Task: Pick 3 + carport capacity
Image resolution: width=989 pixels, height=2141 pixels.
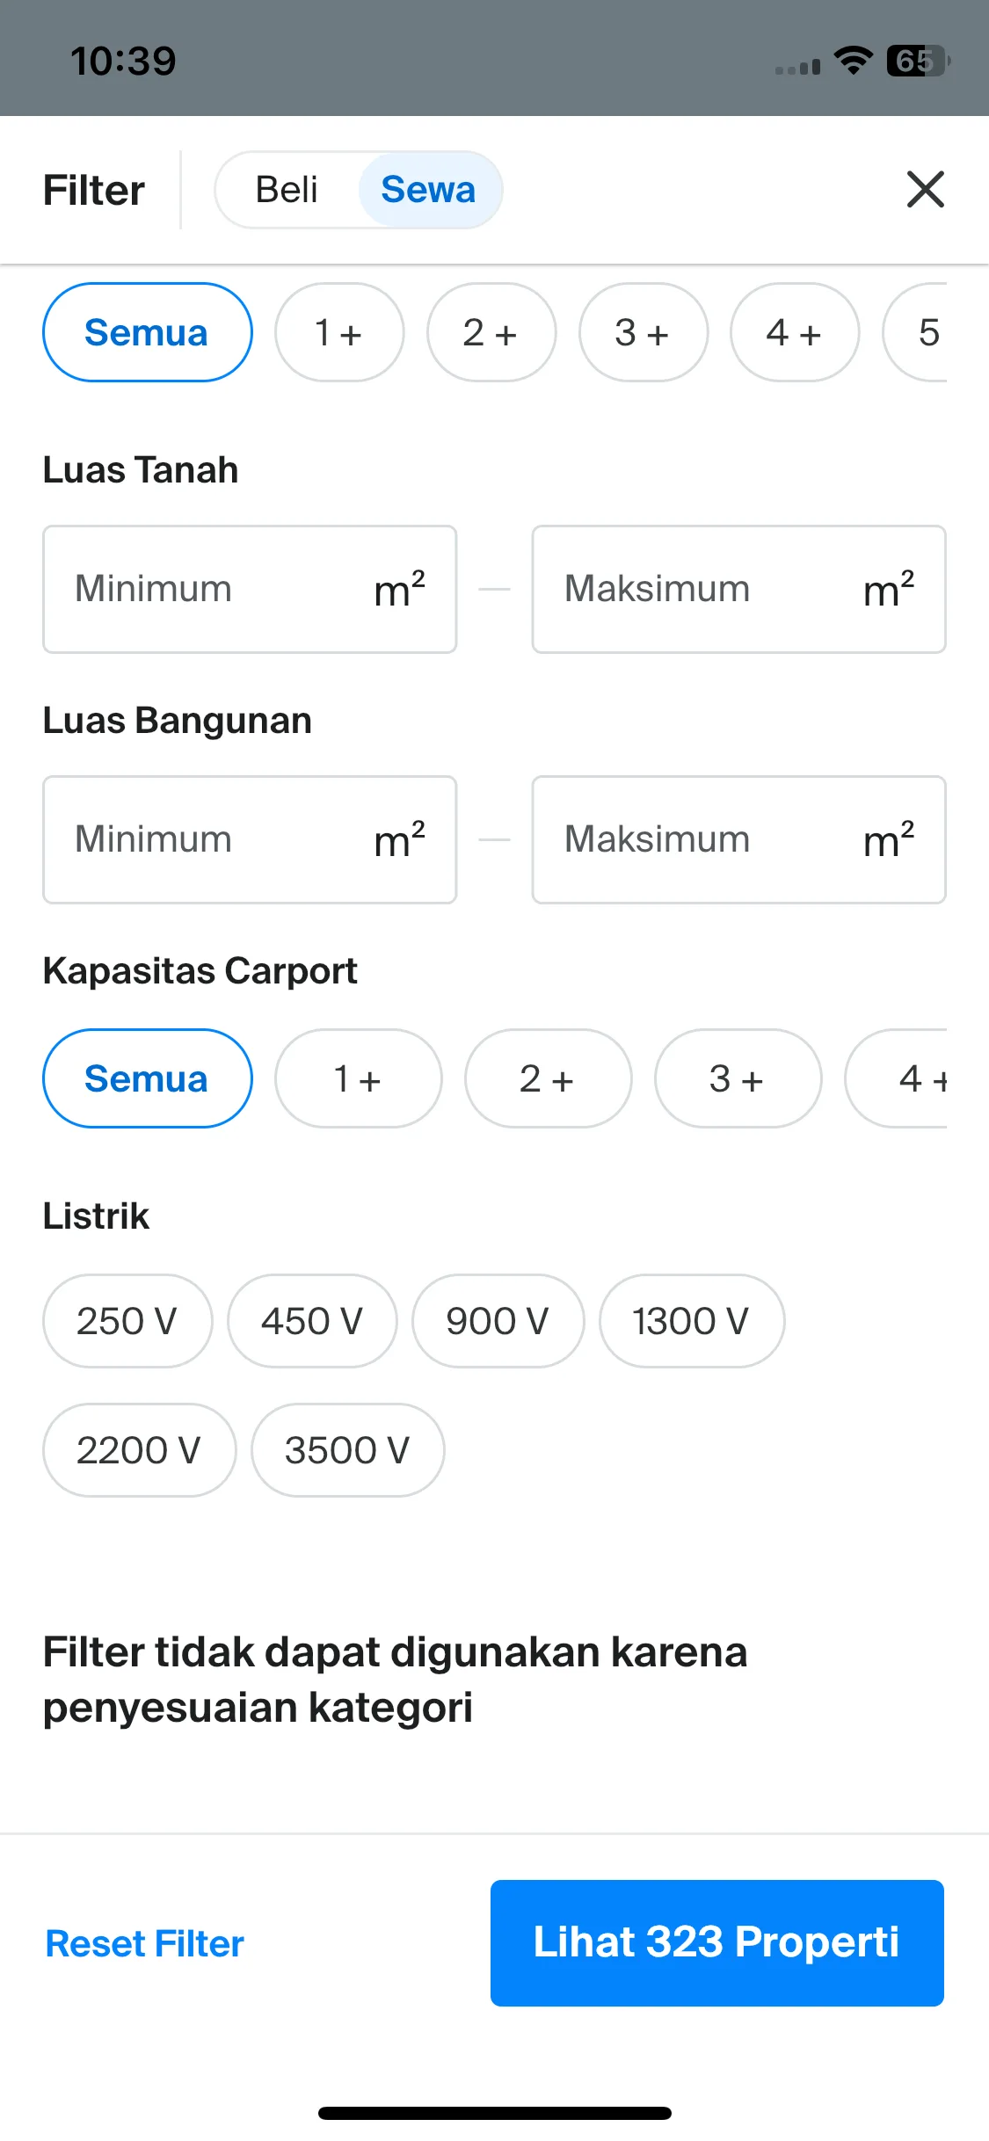Action: [738, 1078]
